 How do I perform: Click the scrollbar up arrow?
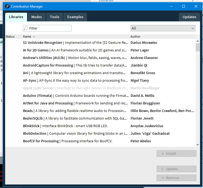pos(198,41)
